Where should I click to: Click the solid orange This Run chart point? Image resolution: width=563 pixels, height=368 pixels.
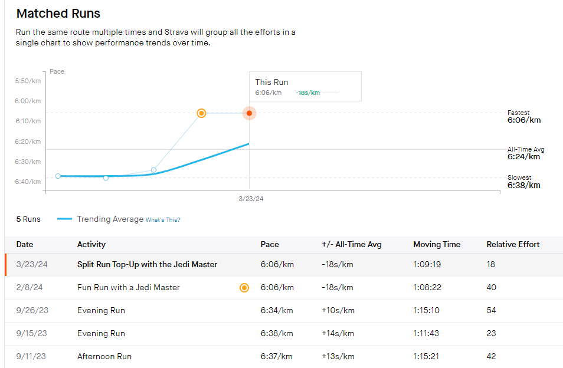tap(249, 113)
